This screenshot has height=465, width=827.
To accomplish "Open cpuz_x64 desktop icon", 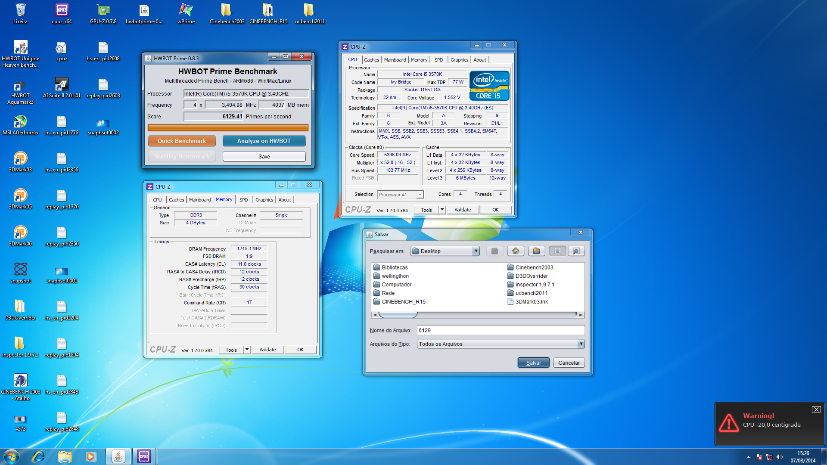I will pos(62,13).
